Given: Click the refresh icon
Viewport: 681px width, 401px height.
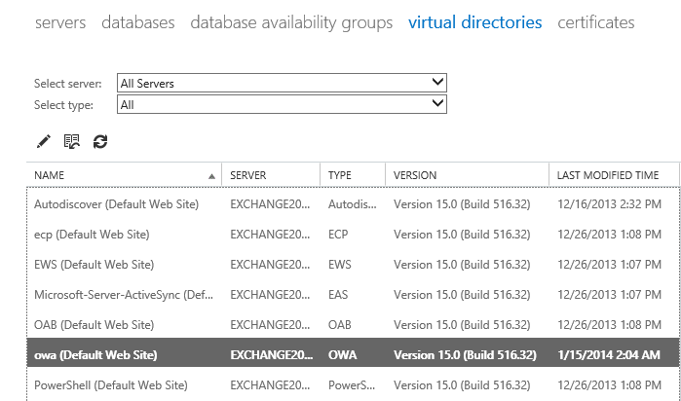Looking at the screenshot, I should pos(100,142).
